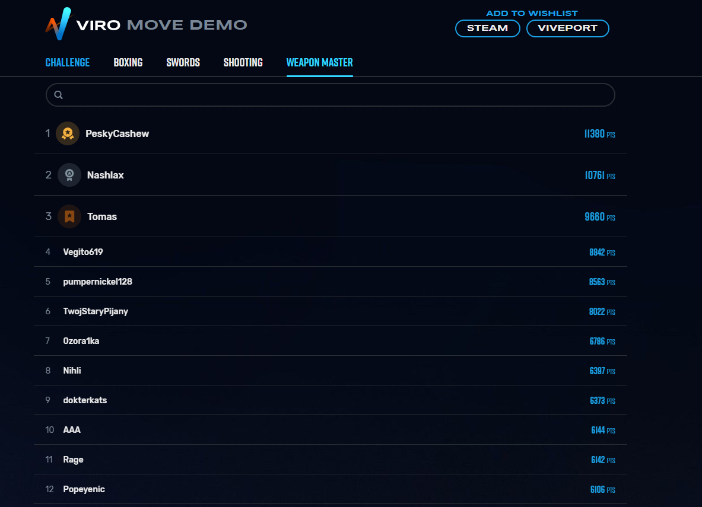The image size is (702, 507).
Task: Select player name AAA
Action: [x=72, y=430]
